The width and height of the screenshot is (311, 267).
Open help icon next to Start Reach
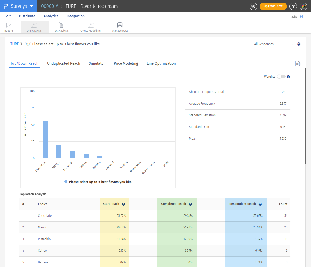point(124,204)
